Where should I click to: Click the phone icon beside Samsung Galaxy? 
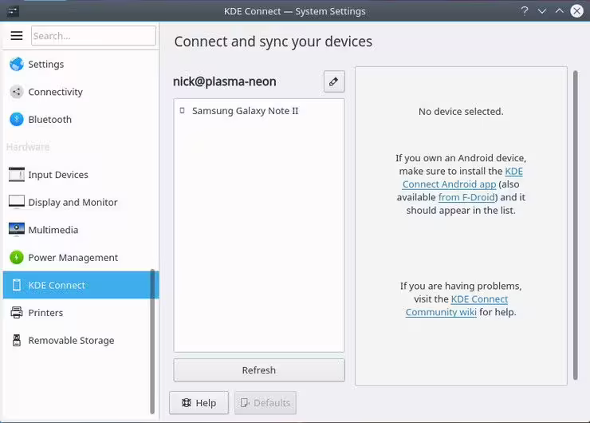(183, 111)
